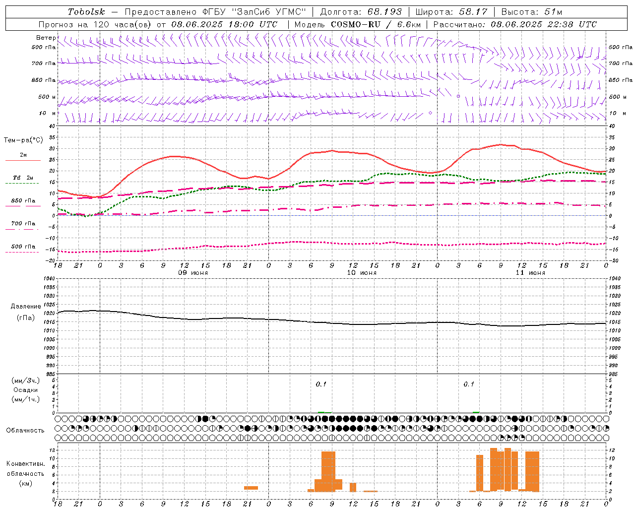Click the Долгота: 68.193 value
635x508 pixels.
point(361,12)
